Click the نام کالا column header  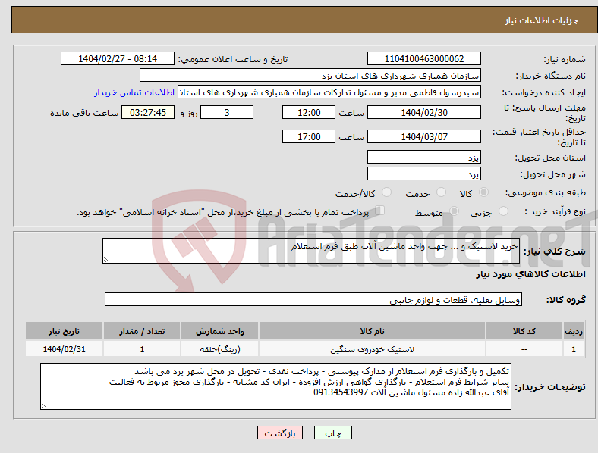372,331
